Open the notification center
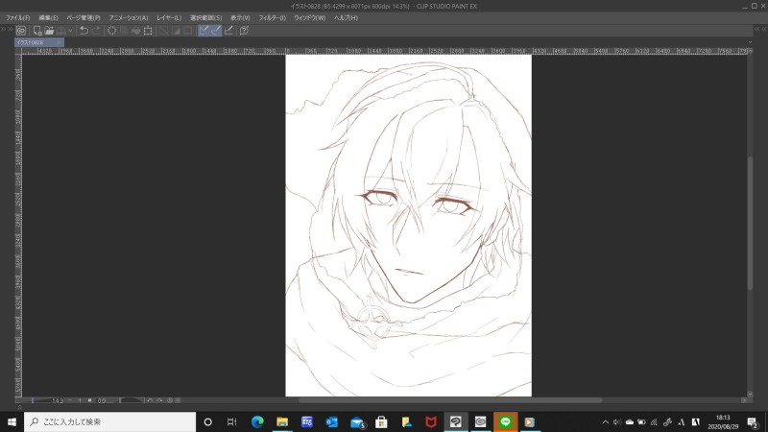The width and height of the screenshot is (768, 432). [x=753, y=421]
